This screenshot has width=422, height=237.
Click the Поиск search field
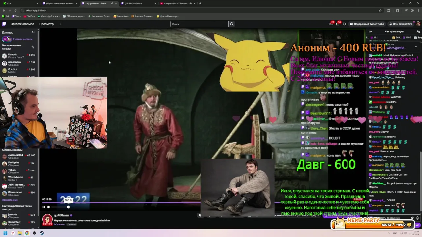(199, 24)
